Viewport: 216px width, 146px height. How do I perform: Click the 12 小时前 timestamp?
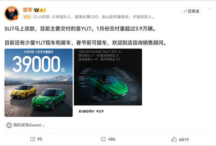coord(41,17)
